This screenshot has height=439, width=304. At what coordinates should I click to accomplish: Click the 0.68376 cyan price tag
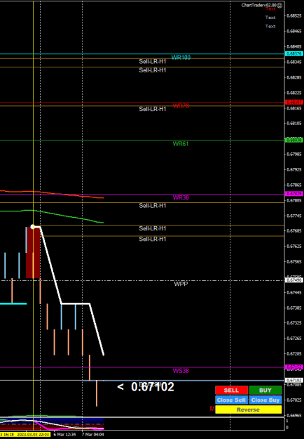(x=293, y=54)
